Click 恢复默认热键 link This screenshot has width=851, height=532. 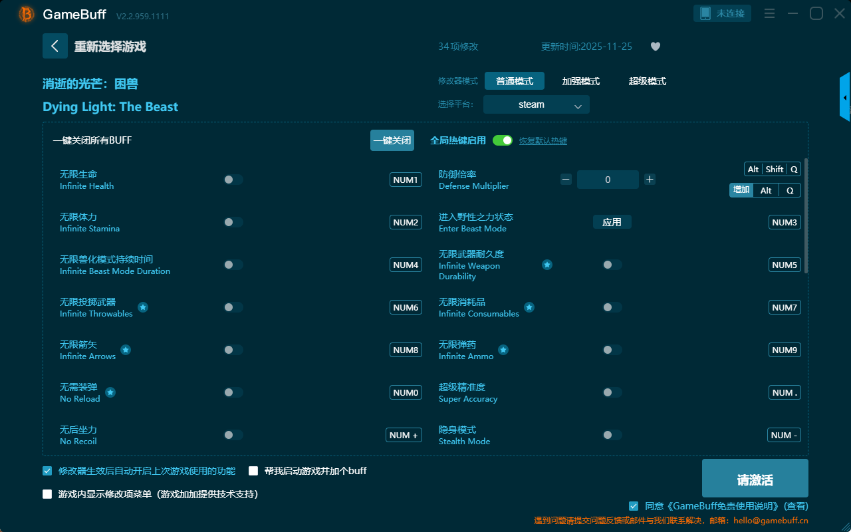[543, 141]
